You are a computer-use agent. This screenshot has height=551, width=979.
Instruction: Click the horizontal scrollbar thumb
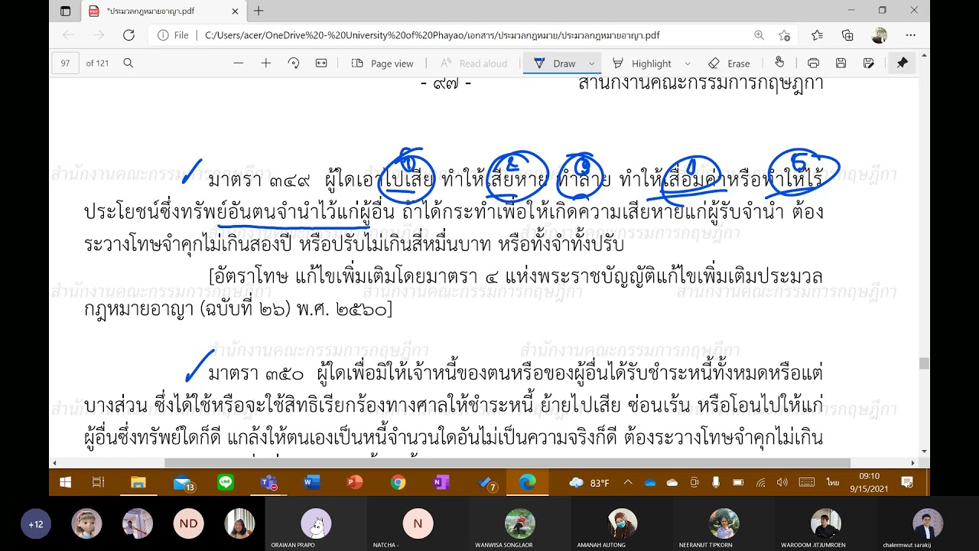(507, 463)
